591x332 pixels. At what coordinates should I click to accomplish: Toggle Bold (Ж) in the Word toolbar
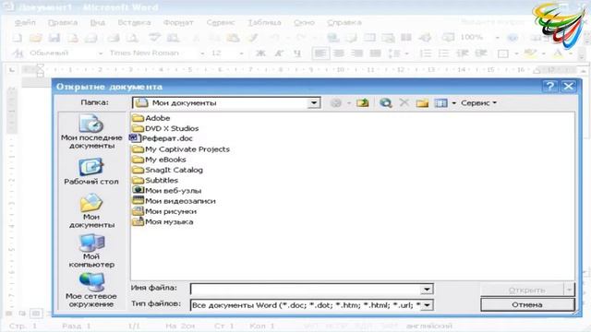(x=260, y=53)
